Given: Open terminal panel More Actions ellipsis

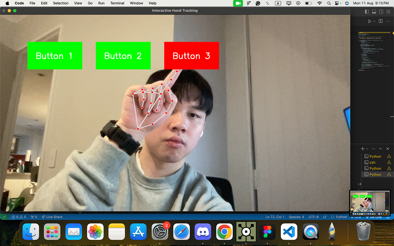Looking at the screenshot, I should [x=373, y=149].
